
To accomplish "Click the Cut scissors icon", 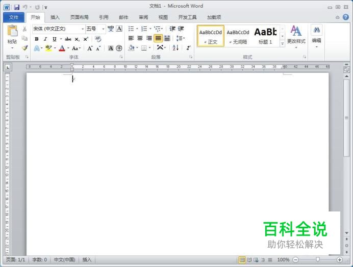I will click(24, 29).
